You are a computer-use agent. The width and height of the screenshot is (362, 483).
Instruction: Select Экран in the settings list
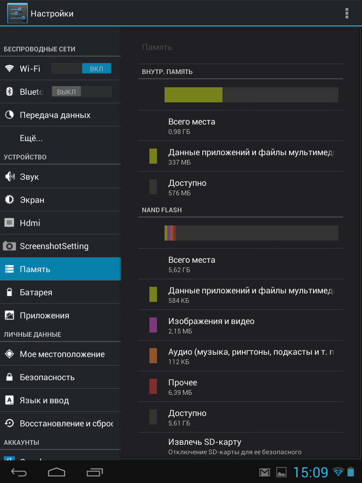(32, 200)
